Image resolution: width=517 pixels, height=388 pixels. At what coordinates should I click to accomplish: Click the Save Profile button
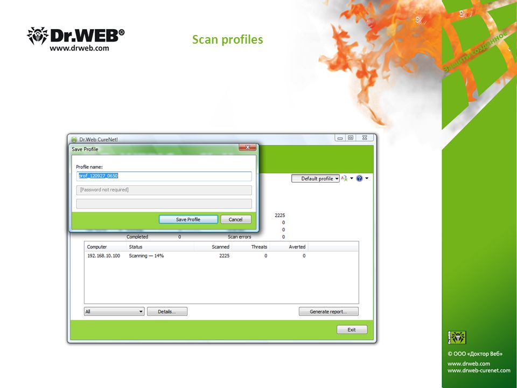pos(188,219)
